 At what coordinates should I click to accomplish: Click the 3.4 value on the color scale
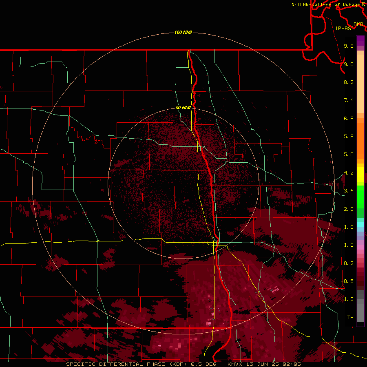click(x=349, y=191)
